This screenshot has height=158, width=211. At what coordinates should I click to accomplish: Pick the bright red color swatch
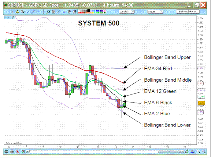tap(81, 13)
